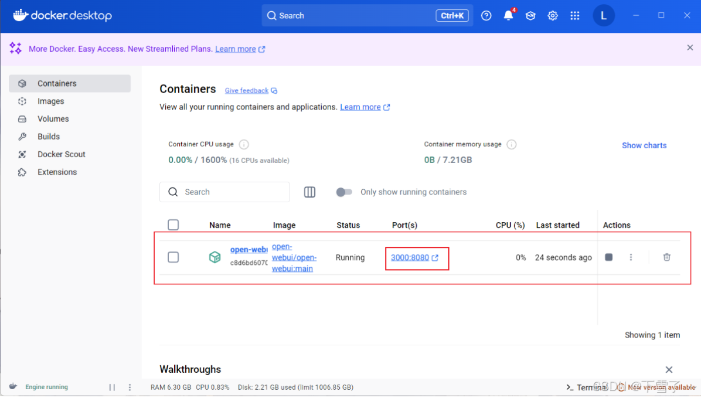Open Docker Desktop settings gear
701x398 pixels.
pos(553,16)
